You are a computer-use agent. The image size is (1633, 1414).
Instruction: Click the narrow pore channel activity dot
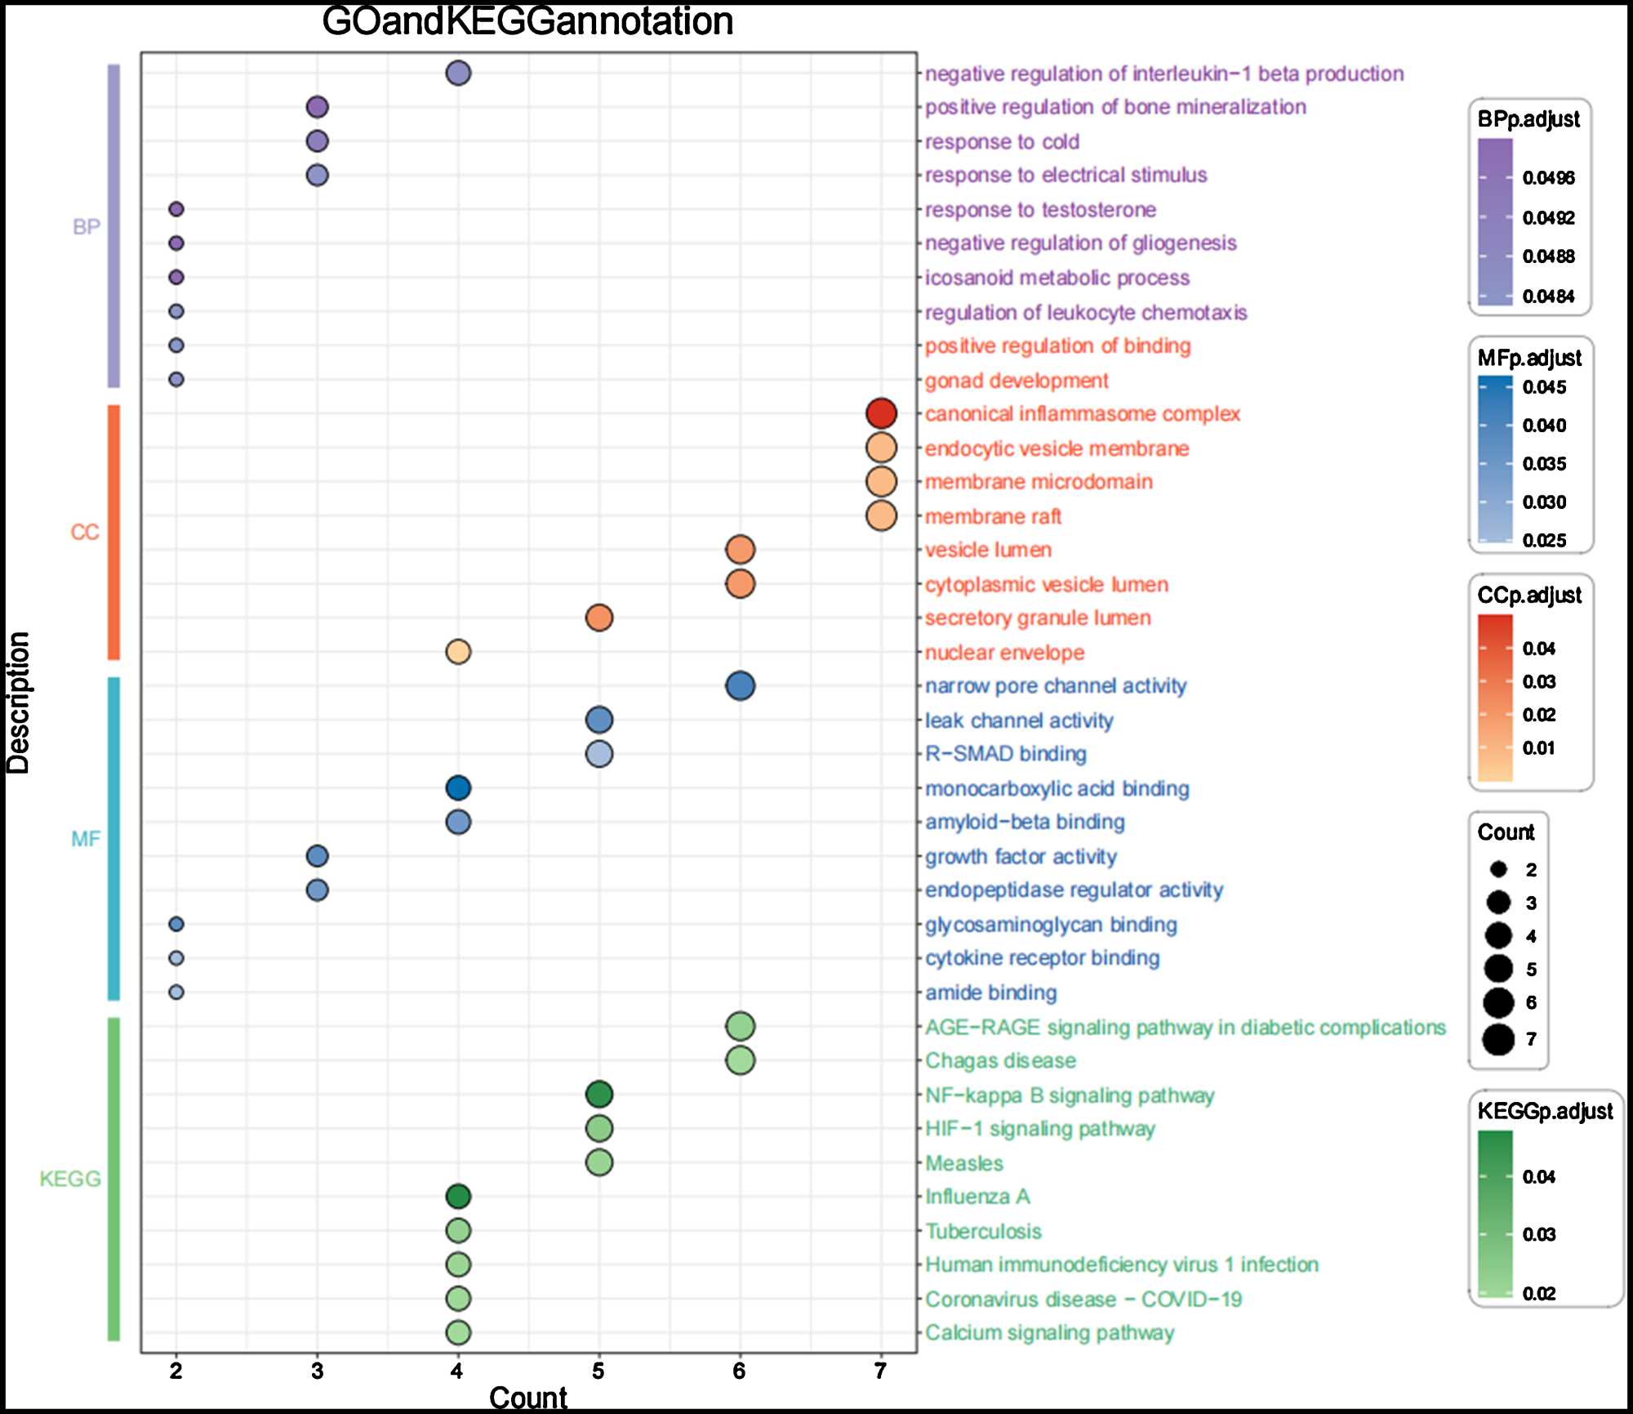point(740,685)
